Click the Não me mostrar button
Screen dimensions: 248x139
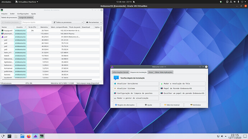click(172, 105)
